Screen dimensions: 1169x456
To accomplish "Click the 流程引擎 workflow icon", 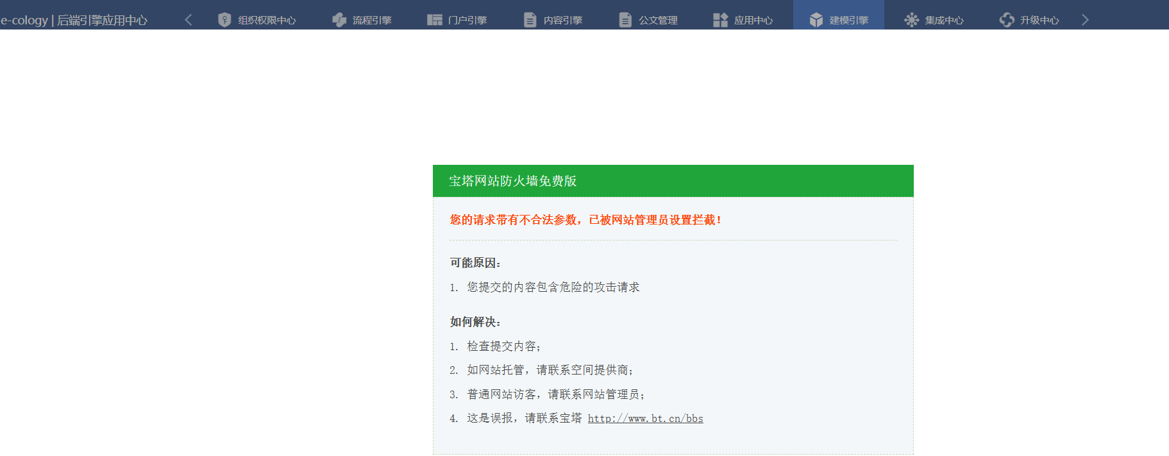I will [339, 20].
